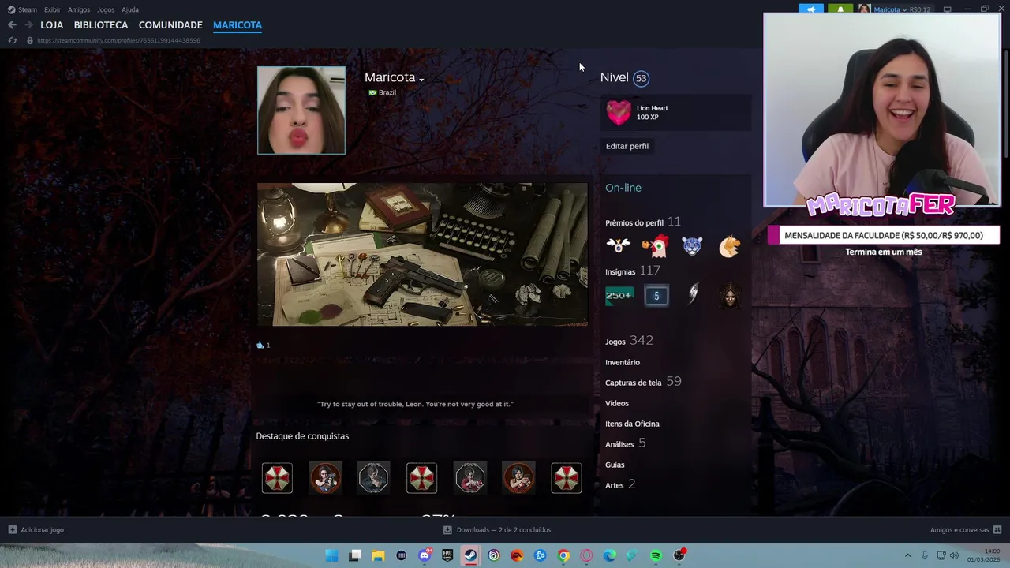Open the Vídeos link
The height and width of the screenshot is (568, 1010).
click(617, 403)
